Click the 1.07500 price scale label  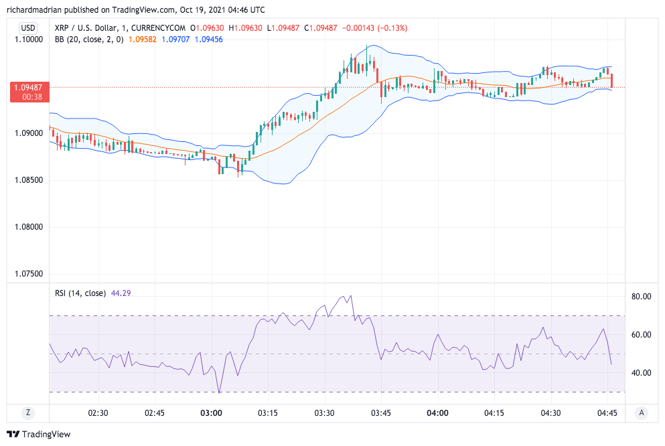click(27, 274)
